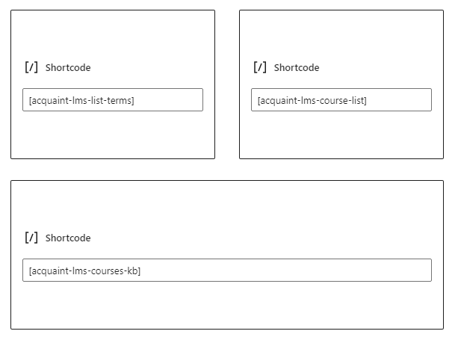455x337 pixels.
Task: Select the block containing the list-terms shortcode
Action: pyautogui.click(x=113, y=84)
